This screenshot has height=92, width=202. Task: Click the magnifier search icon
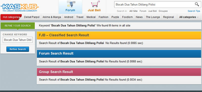click(197, 5)
